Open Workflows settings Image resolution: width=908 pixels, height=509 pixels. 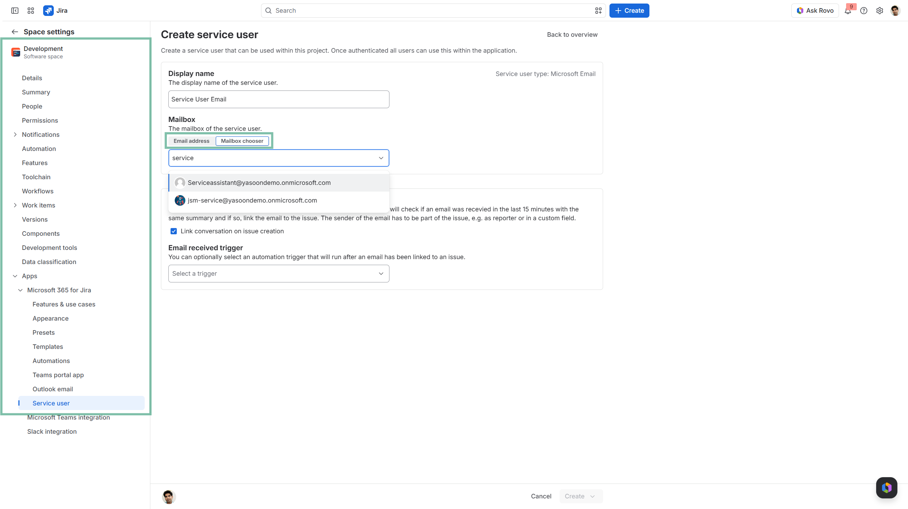coord(37,191)
